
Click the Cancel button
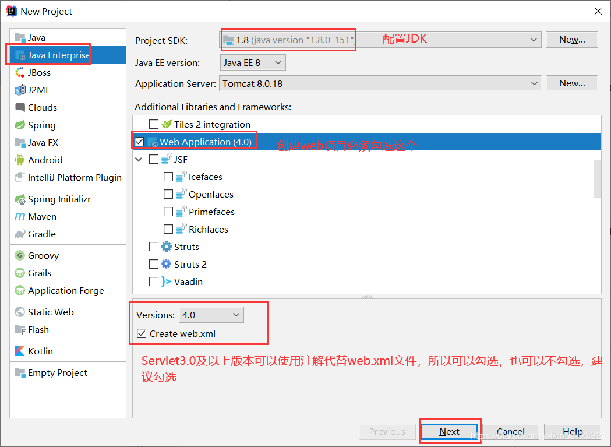click(x=510, y=431)
